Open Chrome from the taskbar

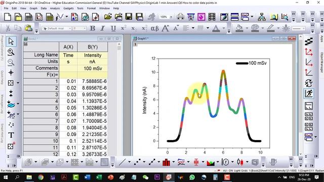point(40,177)
